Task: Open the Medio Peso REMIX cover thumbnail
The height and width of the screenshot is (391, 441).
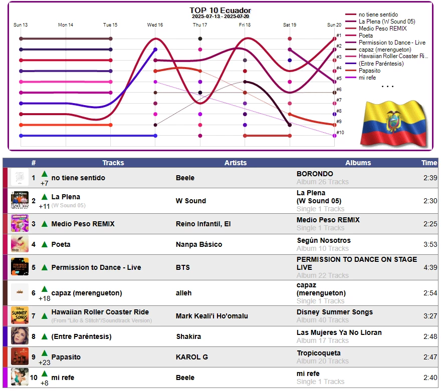Action: click(x=20, y=223)
